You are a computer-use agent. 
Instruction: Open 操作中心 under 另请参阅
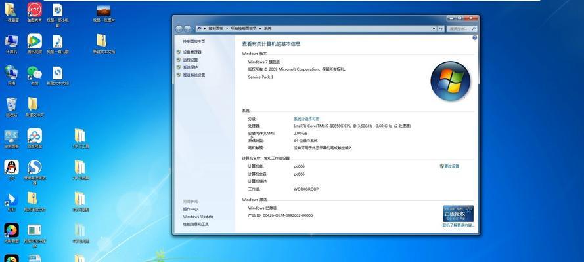(191, 210)
